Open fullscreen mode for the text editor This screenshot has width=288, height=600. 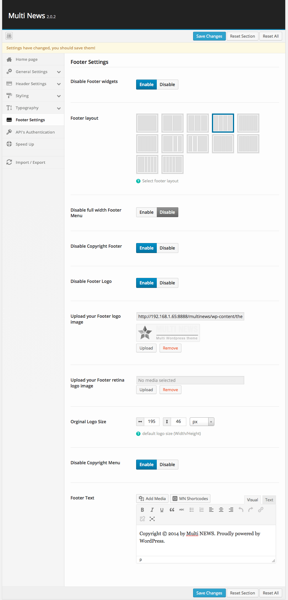(x=152, y=519)
